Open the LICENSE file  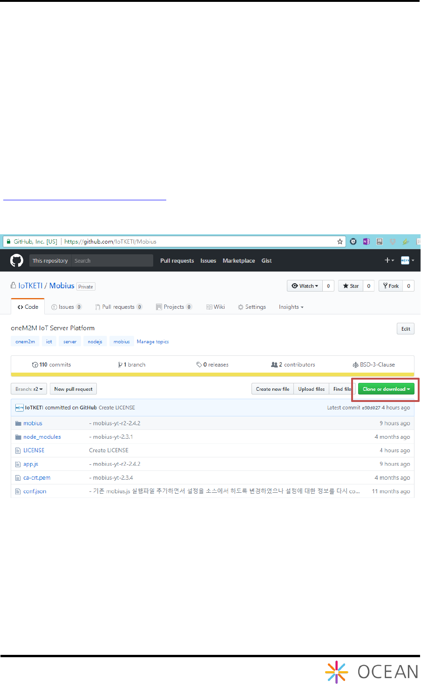[x=34, y=450]
